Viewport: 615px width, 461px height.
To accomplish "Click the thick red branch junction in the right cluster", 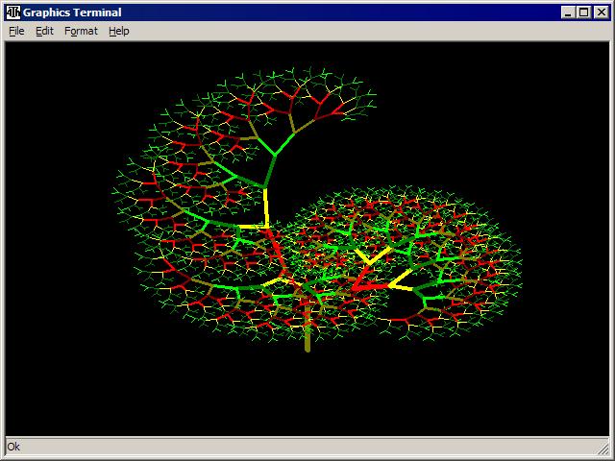I will point(361,285).
